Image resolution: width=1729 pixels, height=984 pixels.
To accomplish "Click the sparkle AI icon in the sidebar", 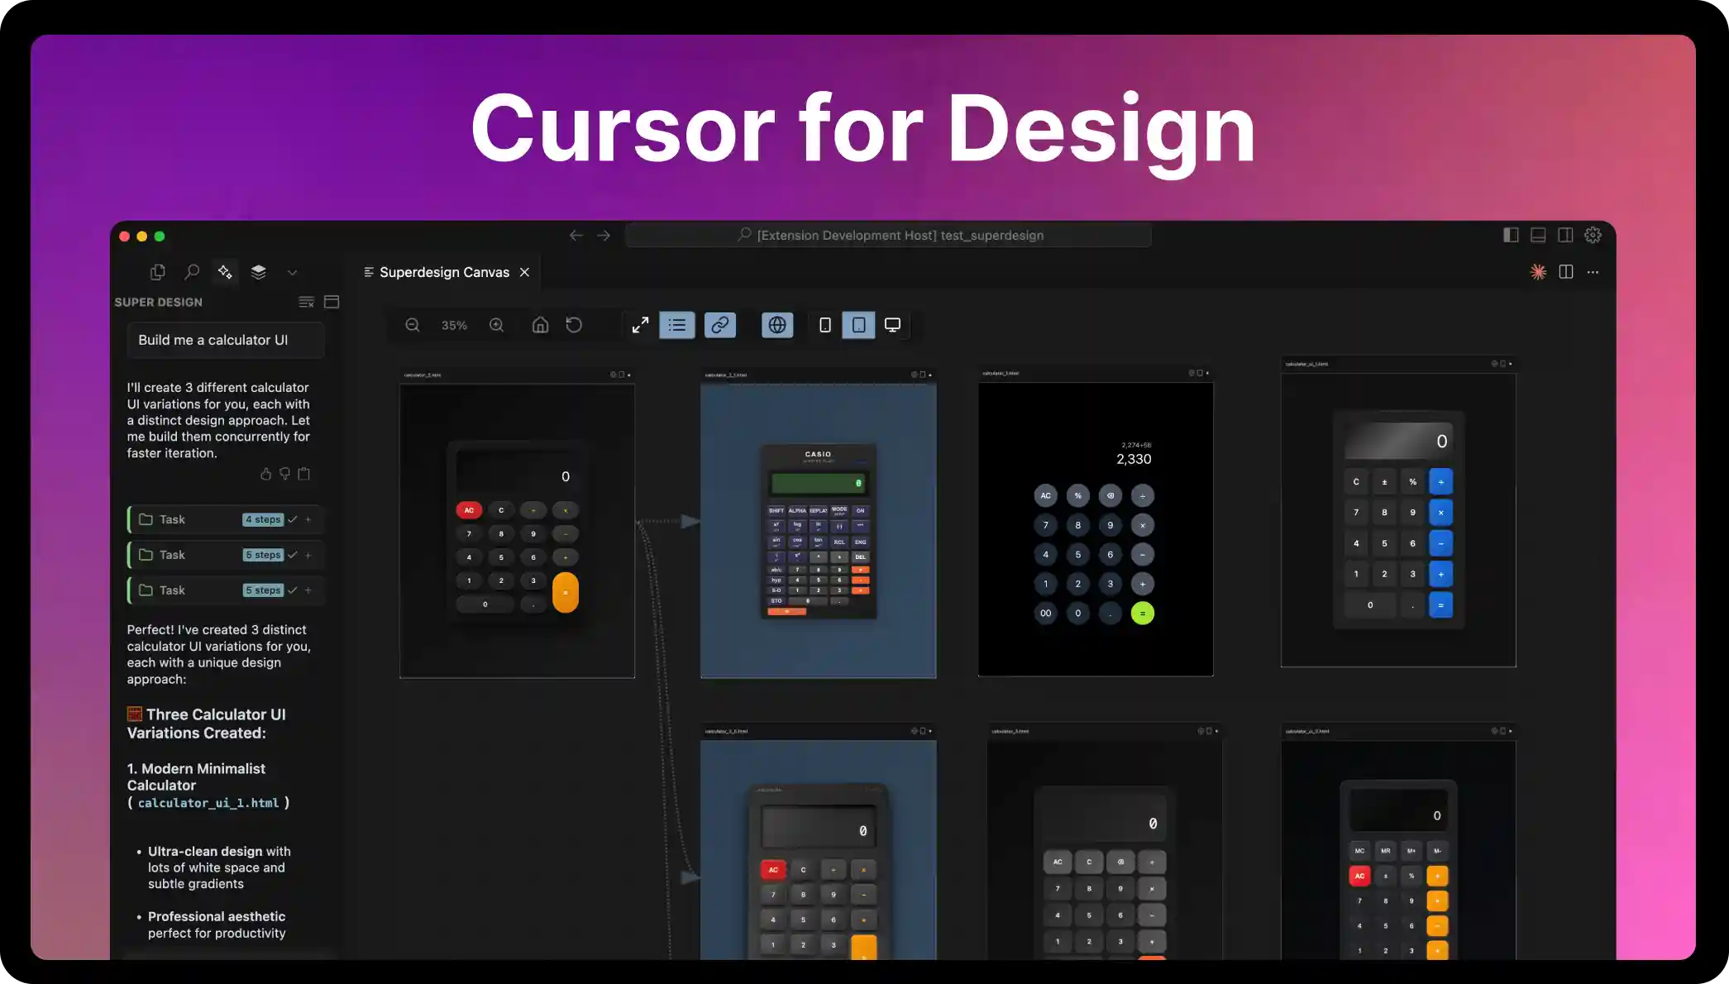I will [x=225, y=272].
